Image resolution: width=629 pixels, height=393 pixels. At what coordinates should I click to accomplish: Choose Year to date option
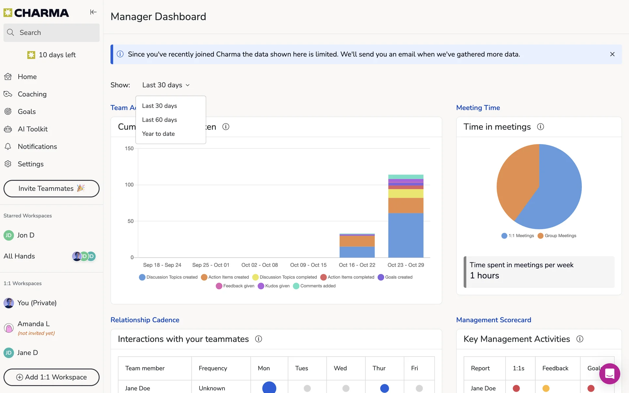(x=158, y=134)
